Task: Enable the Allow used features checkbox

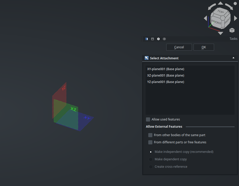Action: pos(148,119)
